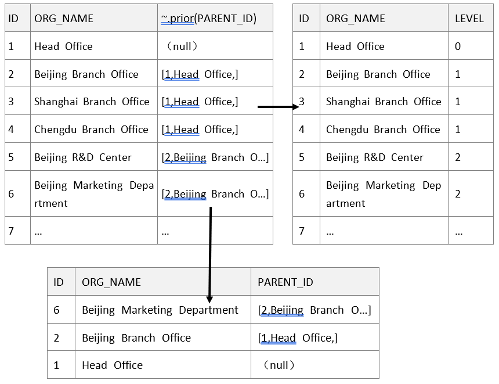Click Beijing R&D Center in the top-left table
499x384 pixels.
point(83,157)
